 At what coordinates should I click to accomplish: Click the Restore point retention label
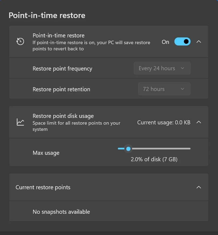point(61,89)
